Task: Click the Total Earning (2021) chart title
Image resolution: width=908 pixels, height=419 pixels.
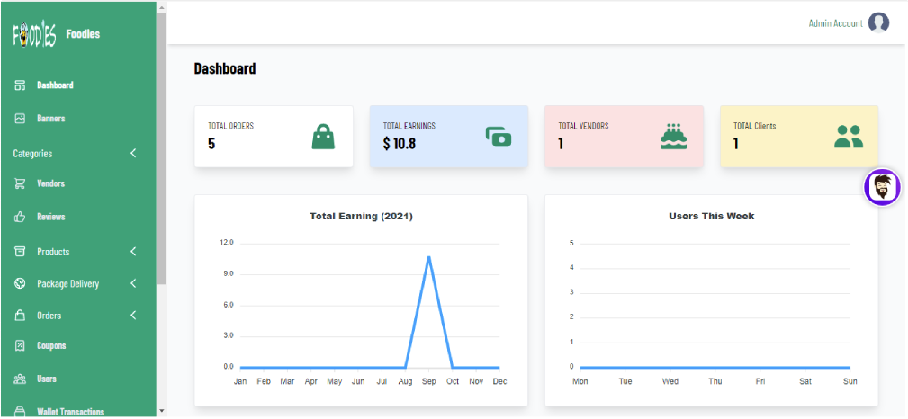Action: coord(361,216)
